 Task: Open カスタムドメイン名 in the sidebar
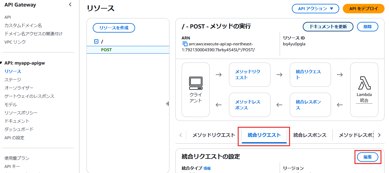point(23,25)
